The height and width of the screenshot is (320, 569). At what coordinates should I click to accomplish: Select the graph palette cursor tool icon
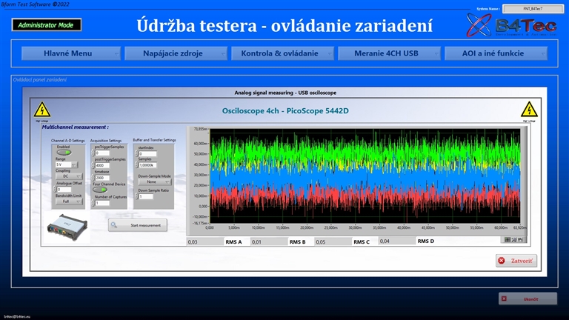click(508, 239)
